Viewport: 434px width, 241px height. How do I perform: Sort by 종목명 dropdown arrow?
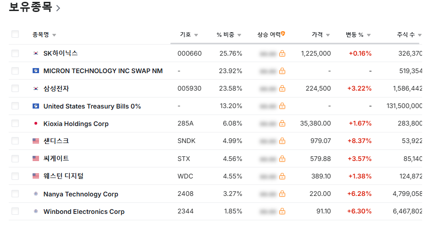[54, 35]
